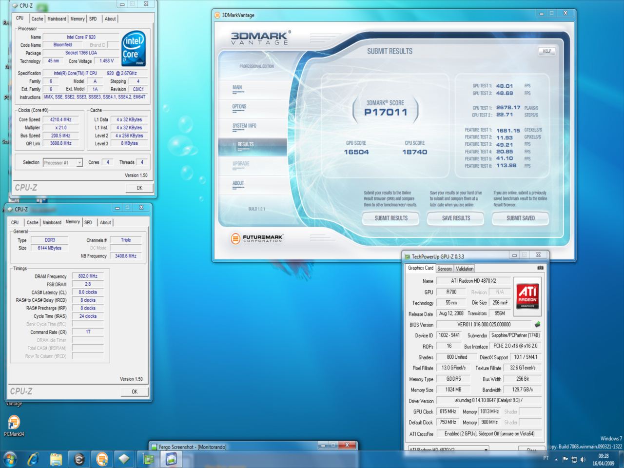Switch to GPU-Z green chip taskbar icon
624x468 pixels.
tap(148, 459)
